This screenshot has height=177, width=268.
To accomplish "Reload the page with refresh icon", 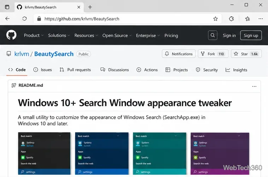I will point(24,19).
